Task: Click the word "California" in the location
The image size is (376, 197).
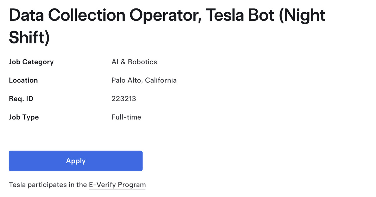Action: [x=161, y=80]
